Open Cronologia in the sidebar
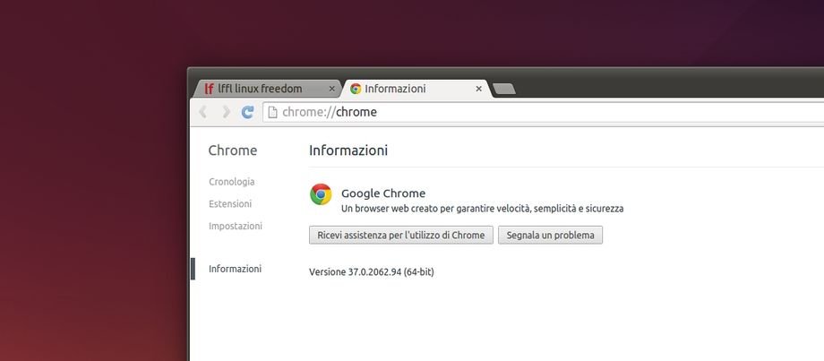Viewport: 824px width, 361px height. [x=232, y=182]
